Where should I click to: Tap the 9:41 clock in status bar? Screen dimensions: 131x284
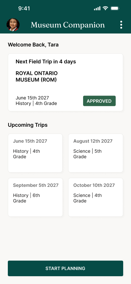pyautogui.click(x=24, y=8)
